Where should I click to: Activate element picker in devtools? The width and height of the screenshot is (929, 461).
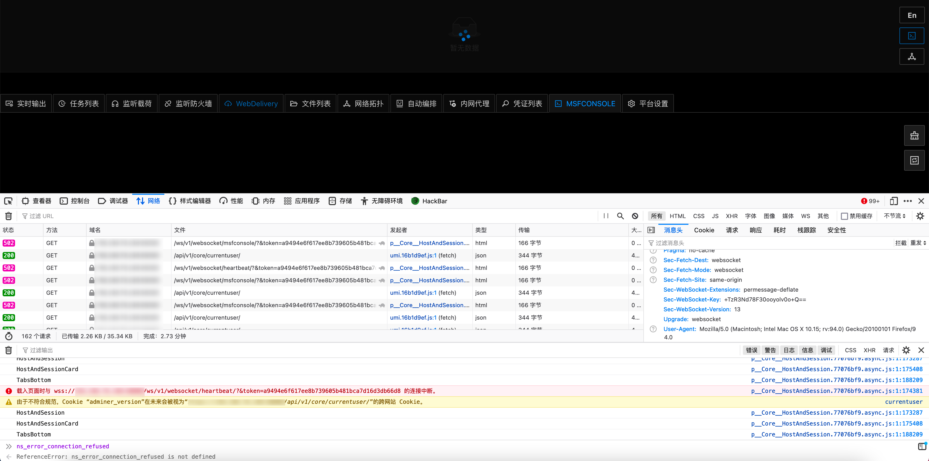(8, 201)
